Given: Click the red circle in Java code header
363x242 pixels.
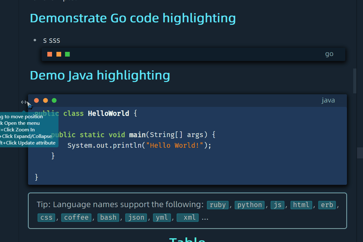Looking at the screenshot, I should 36,101.
